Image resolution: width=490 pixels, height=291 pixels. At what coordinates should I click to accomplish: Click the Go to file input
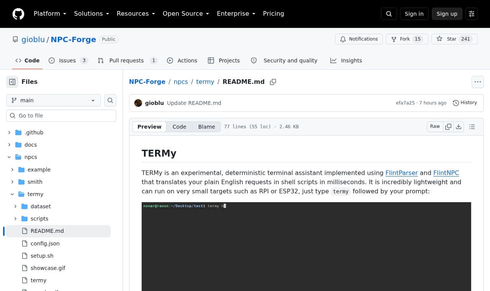[x=61, y=116]
